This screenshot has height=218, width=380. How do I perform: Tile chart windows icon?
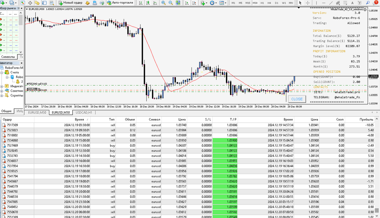[178, 3]
